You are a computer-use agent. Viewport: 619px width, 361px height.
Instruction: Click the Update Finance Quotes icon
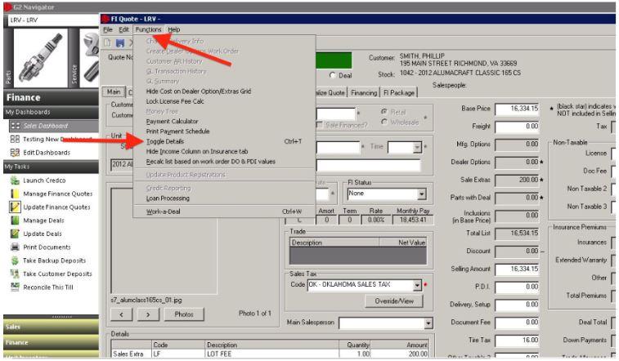[x=15, y=207]
